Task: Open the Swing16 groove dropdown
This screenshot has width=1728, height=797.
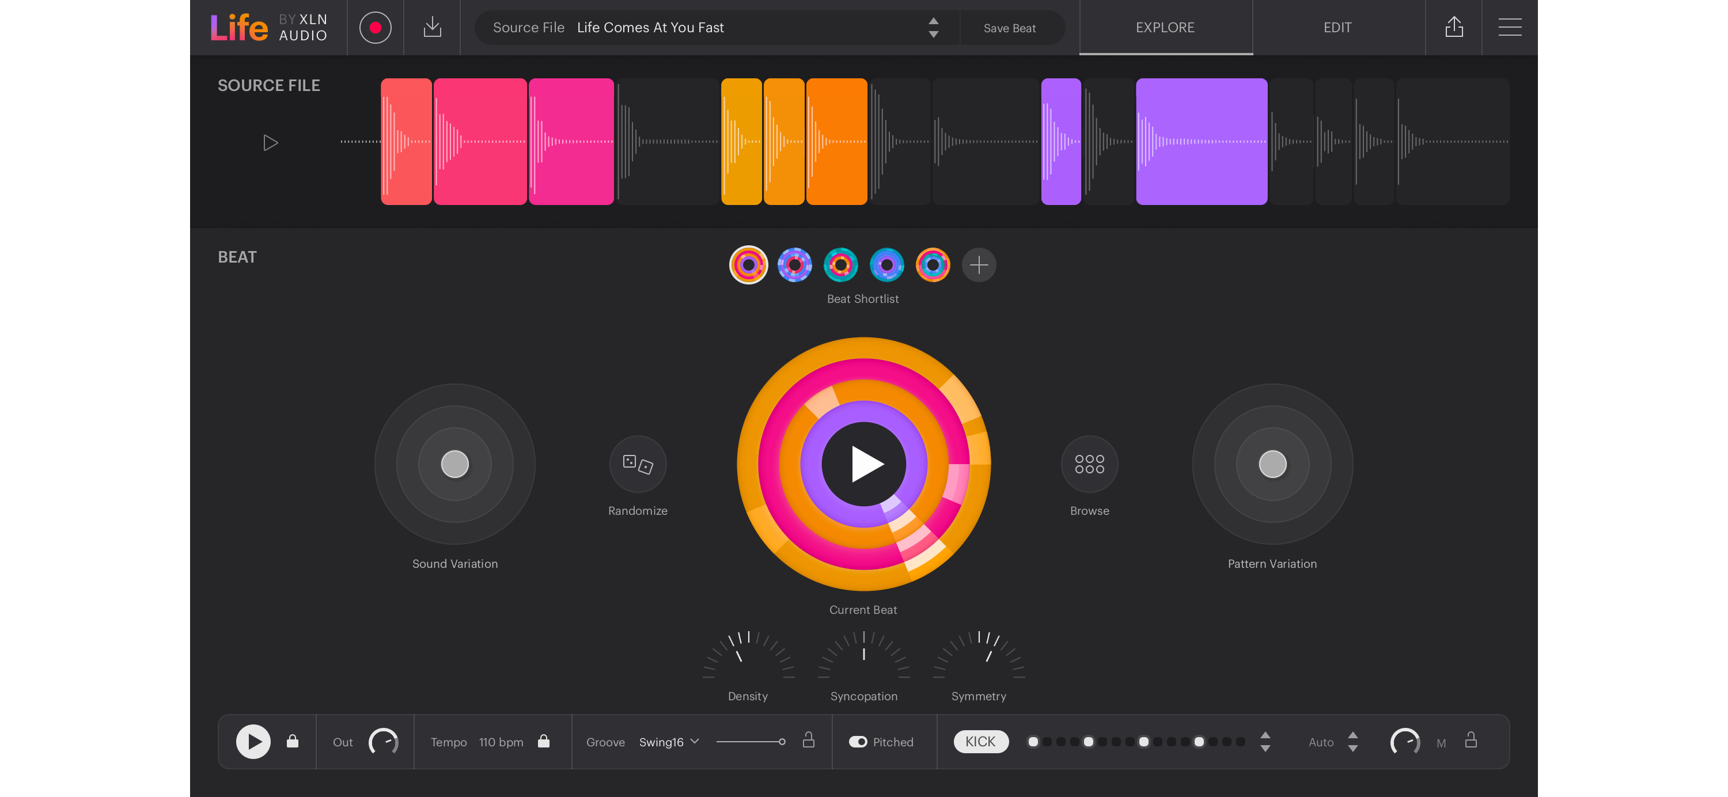Action: [x=669, y=741]
